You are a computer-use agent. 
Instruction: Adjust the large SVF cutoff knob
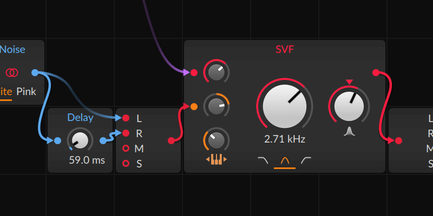click(285, 106)
